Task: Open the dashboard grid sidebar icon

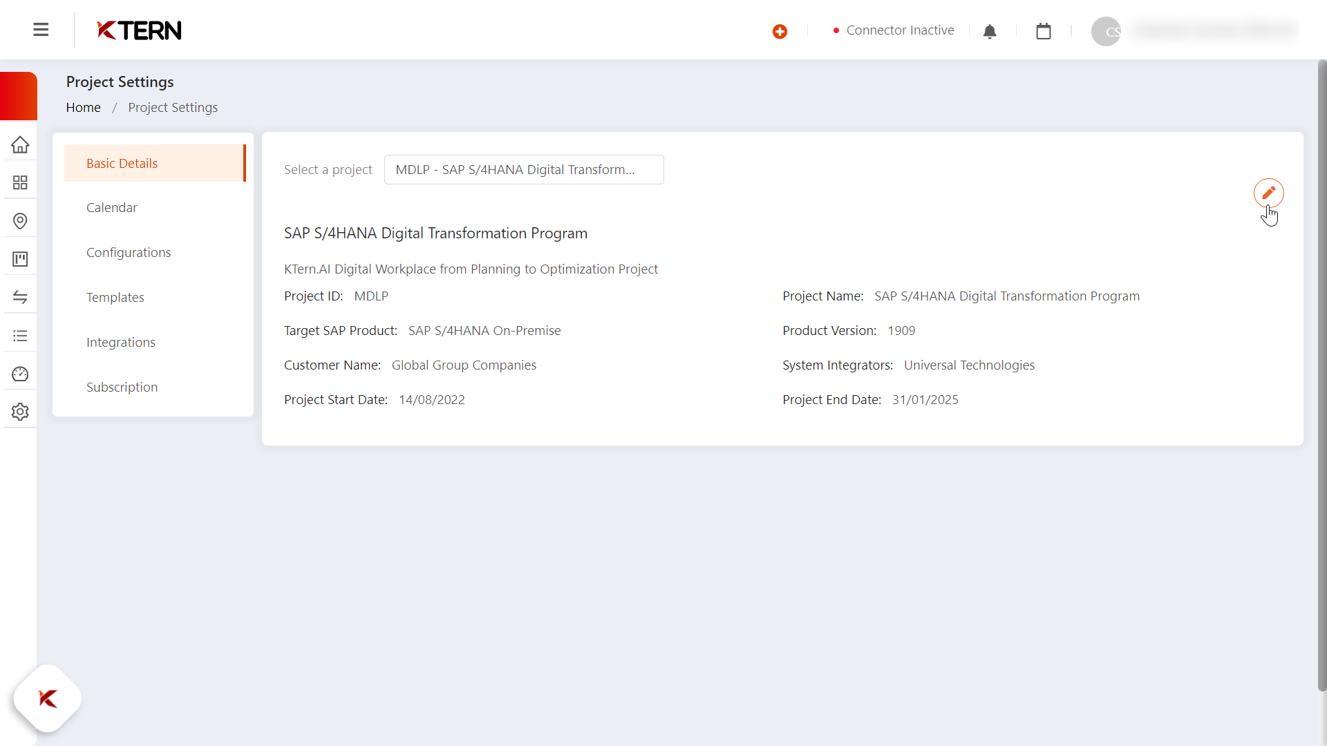Action: 20,182
